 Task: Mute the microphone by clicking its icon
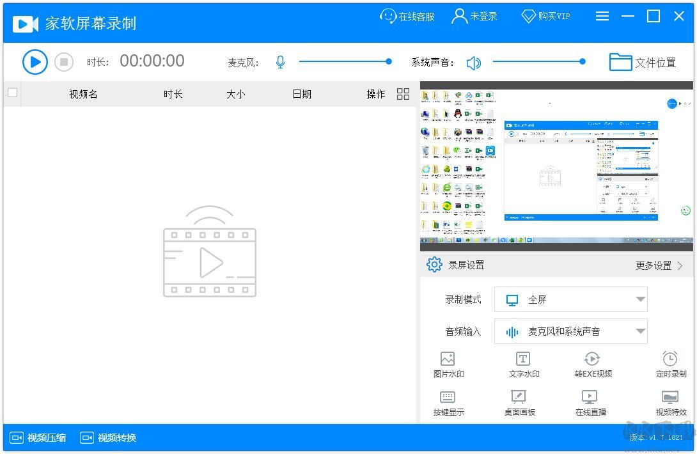[x=280, y=61]
